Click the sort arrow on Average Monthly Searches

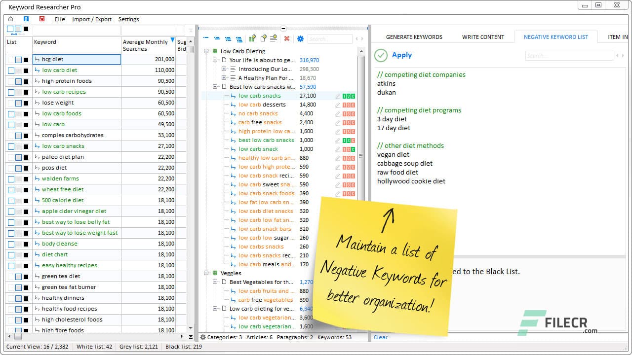[172, 41]
